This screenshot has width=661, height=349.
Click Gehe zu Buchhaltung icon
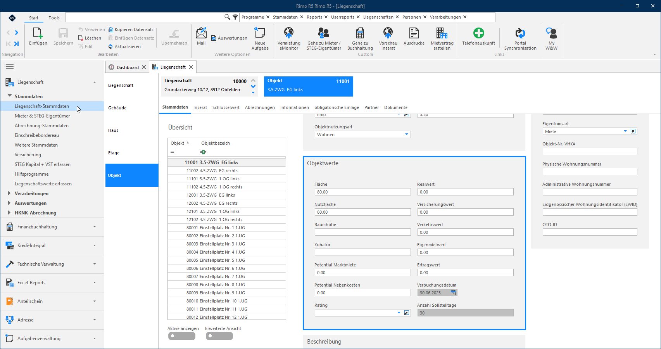click(x=360, y=39)
